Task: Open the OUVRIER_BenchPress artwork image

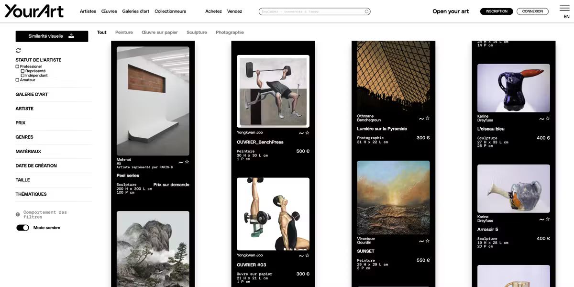Action: pyautogui.click(x=273, y=91)
